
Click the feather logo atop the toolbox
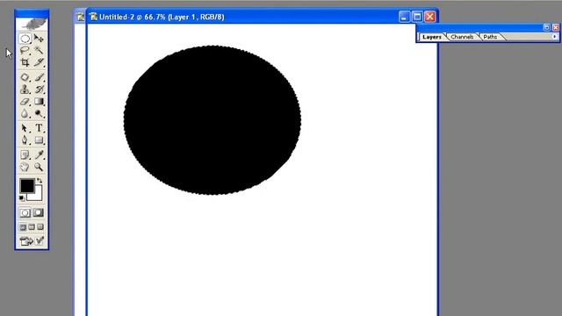click(x=32, y=24)
